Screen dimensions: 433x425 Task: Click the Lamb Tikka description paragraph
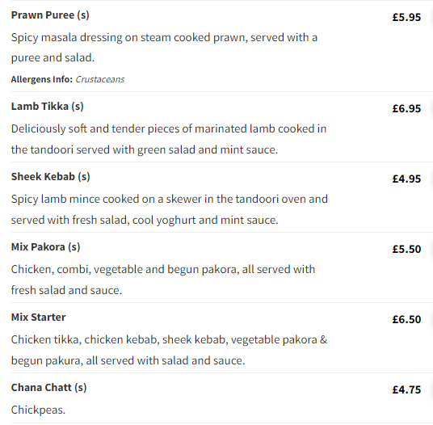(169, 139)
